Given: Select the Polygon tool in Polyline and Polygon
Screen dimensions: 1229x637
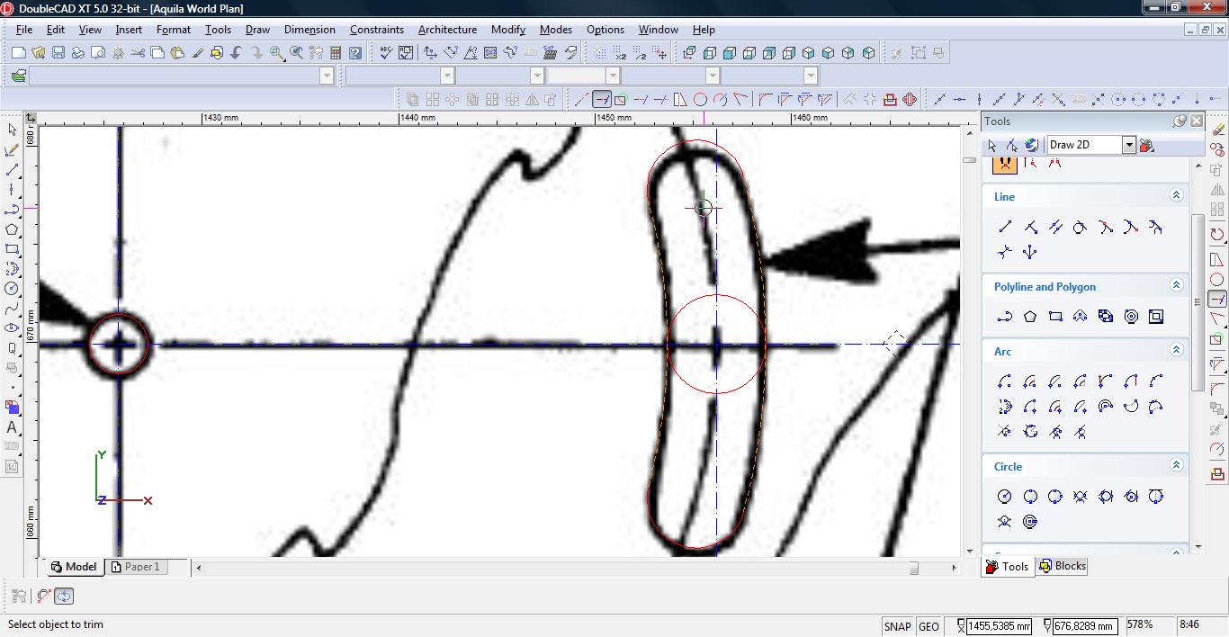Looking at the screenshot, I should tap(1030, 316).
